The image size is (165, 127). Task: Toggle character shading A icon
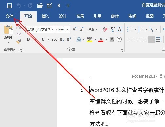point(112,39)
